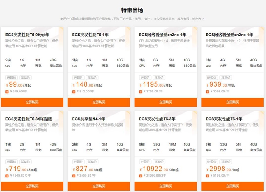Click 立即购买 under the ¥148.00 plan
Viewport: 266px width, 192px height.
pyautogui.click(x=99, y=102)
